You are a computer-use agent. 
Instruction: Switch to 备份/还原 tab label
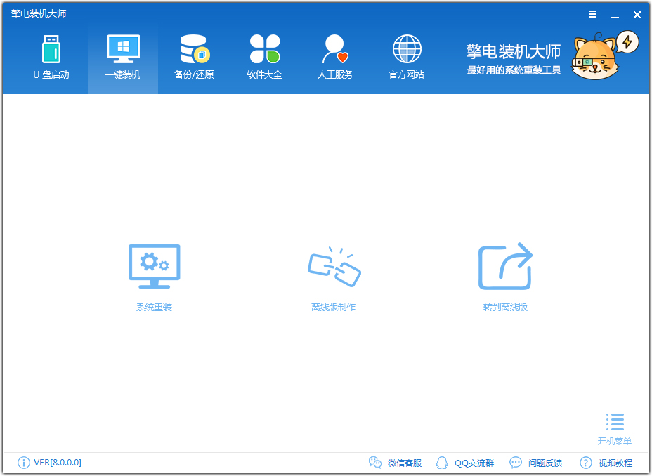coord(194,74)
